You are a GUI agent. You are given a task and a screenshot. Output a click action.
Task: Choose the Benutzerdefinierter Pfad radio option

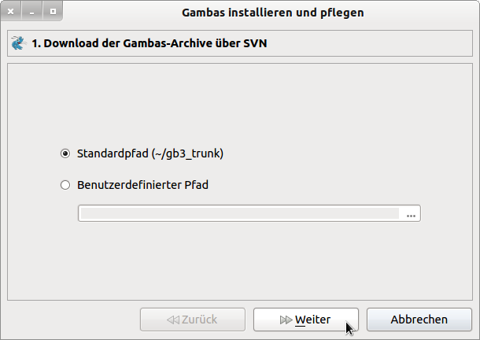[x=65, y=186]
